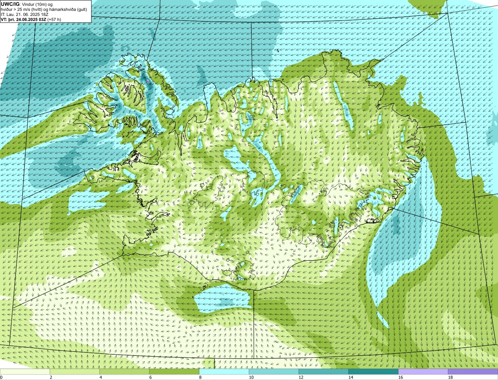The image size is (498, 380).
Task: Select the 2–4 light green legend swatch
Action: tap(75, 371)
